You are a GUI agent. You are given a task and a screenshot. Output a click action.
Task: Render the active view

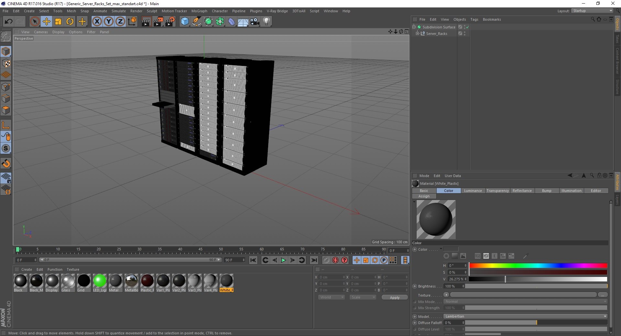pos(146,22)
